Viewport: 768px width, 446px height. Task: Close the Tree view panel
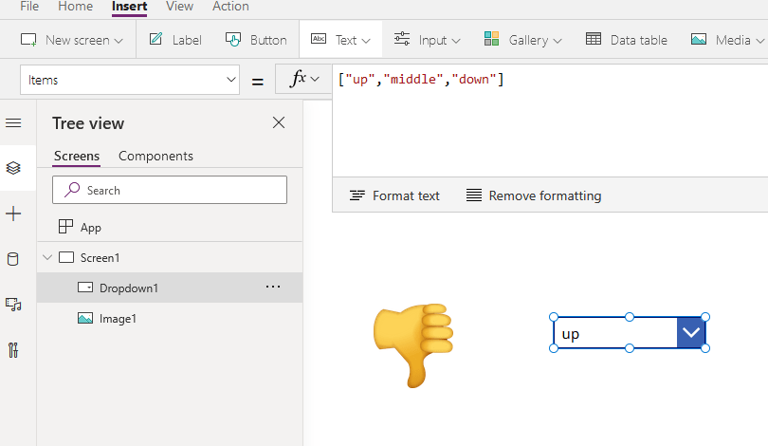(x=279, y=122)
